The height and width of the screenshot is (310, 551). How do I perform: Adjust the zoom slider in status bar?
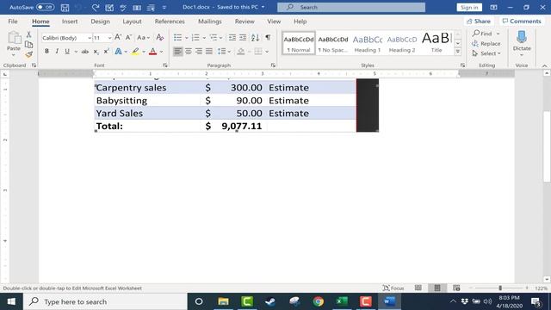pos(500,288)
